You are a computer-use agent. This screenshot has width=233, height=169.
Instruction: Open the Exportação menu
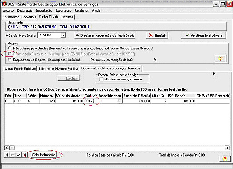tap(63, 11)
